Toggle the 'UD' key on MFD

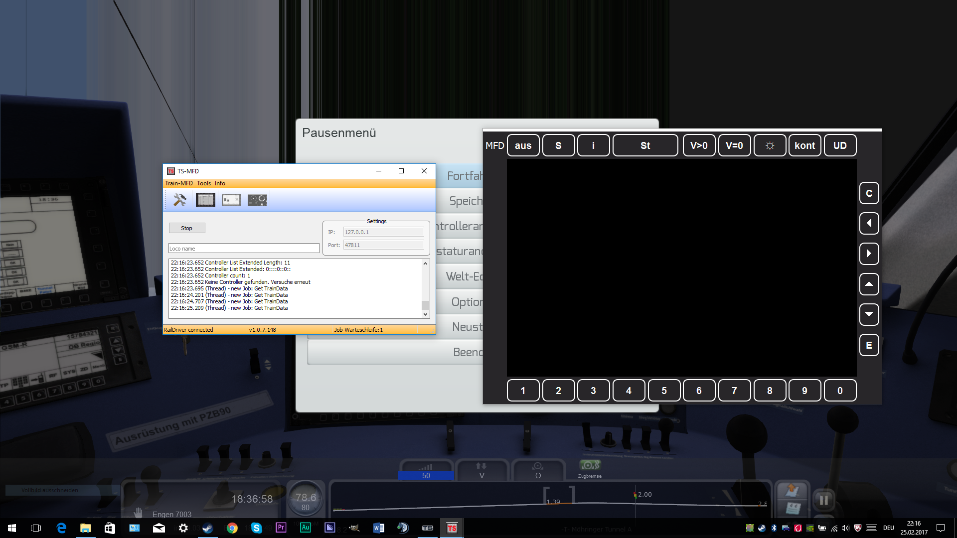[x=840, y=145]
